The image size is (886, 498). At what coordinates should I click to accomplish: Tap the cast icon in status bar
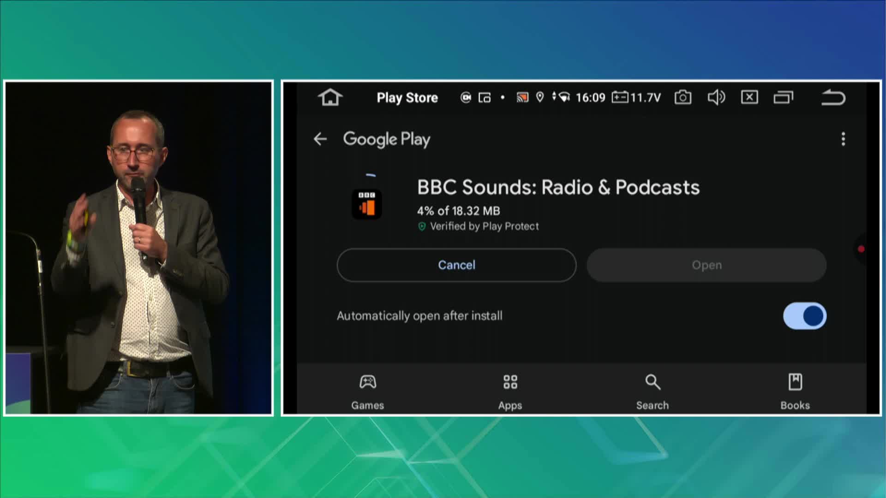(x=522, y=97)
